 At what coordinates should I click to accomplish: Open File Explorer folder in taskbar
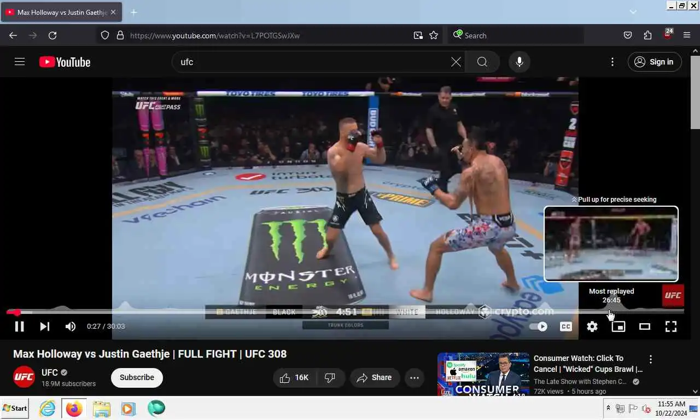pos(101,409)
